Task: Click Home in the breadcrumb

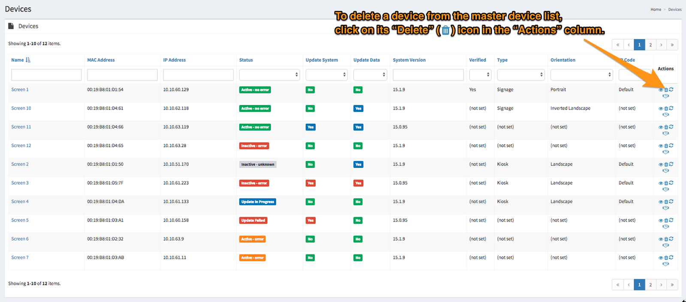Action: pos(656,9)
